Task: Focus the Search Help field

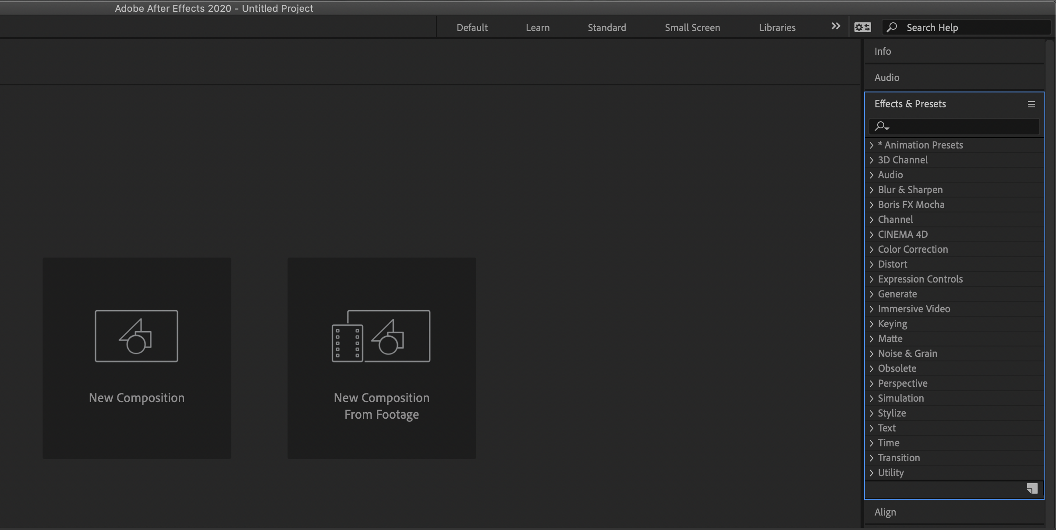Action: [966, 28]
